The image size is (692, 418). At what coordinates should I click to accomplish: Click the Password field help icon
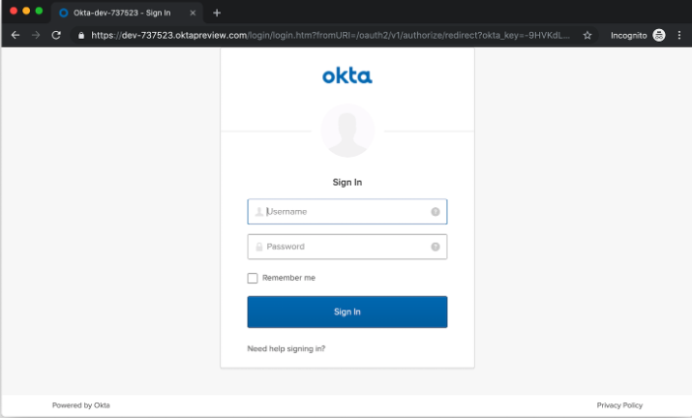pos(436,247)
